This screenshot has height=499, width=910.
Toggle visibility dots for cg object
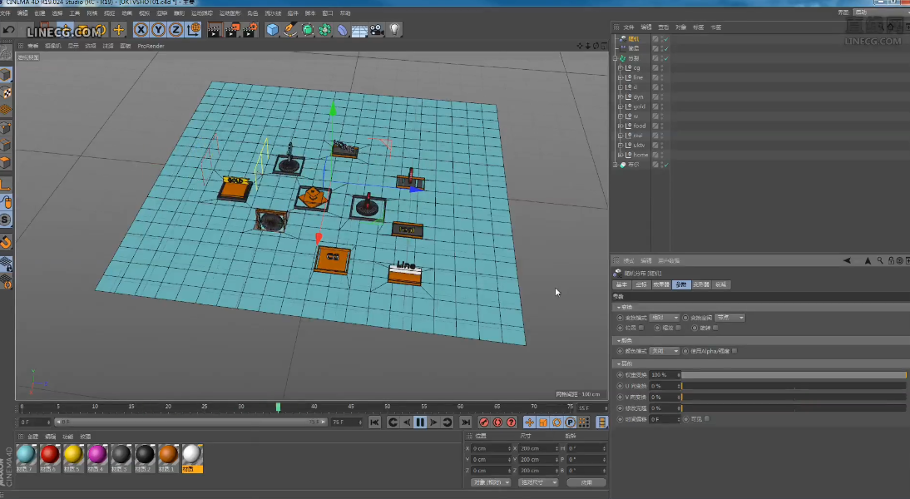(662, 68)
